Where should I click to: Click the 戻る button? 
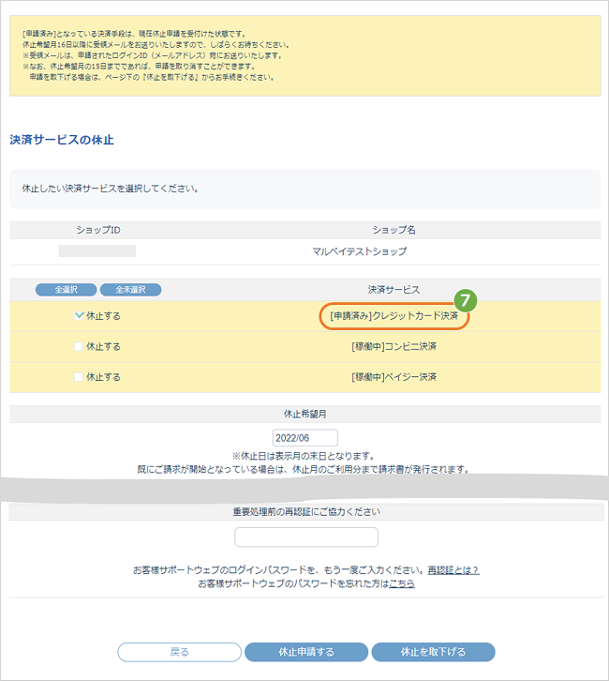pos(179,652)
